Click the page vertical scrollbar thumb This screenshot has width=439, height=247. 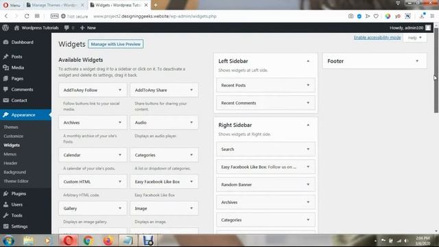click(x=436, y=70)
